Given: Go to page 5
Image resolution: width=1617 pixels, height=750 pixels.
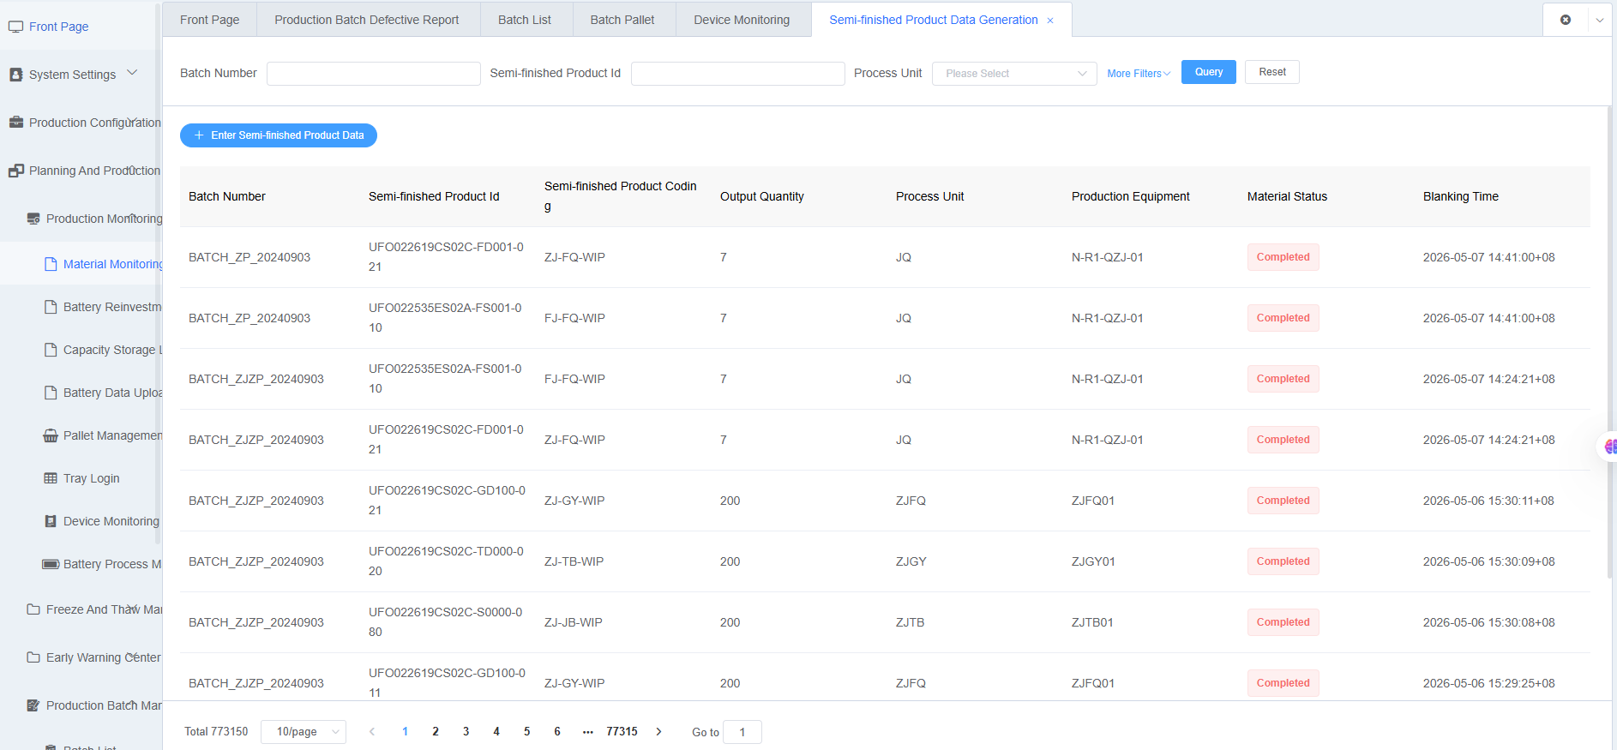Looking at the screenshot, I should [526, 731].
